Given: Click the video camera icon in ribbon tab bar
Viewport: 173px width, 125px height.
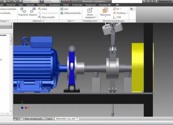Looking at the screenshot, I should [x=117, y=5].
